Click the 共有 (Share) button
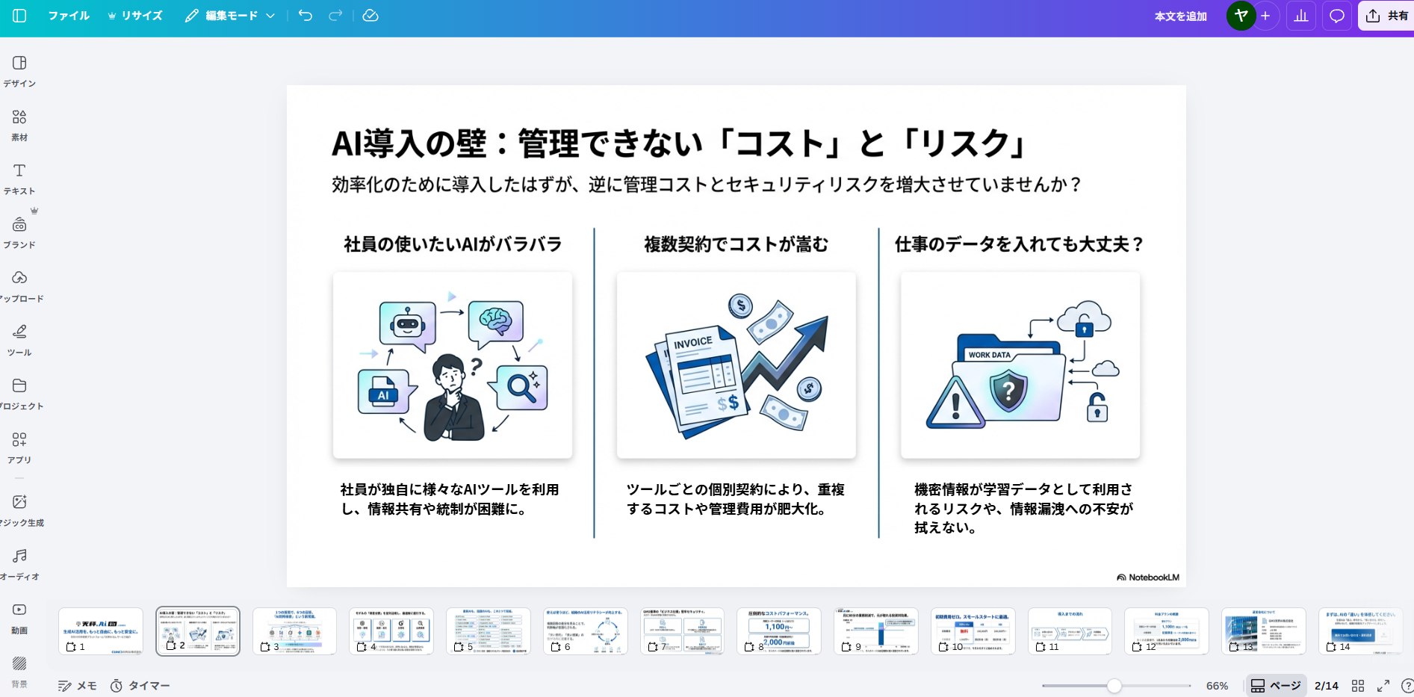The image size is (1414, 697). tap(1386, 15)
